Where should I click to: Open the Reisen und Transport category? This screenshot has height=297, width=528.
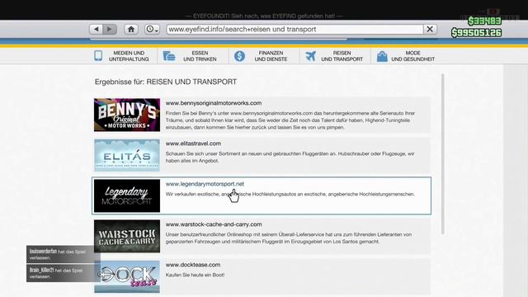(335, 56)
